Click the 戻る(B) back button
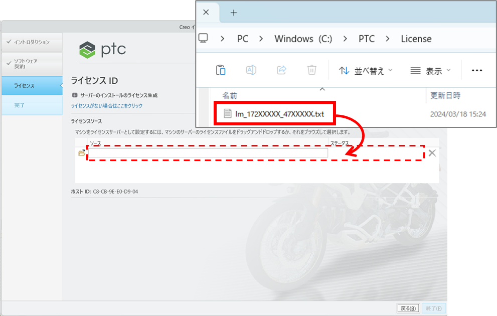 [407, 308]
